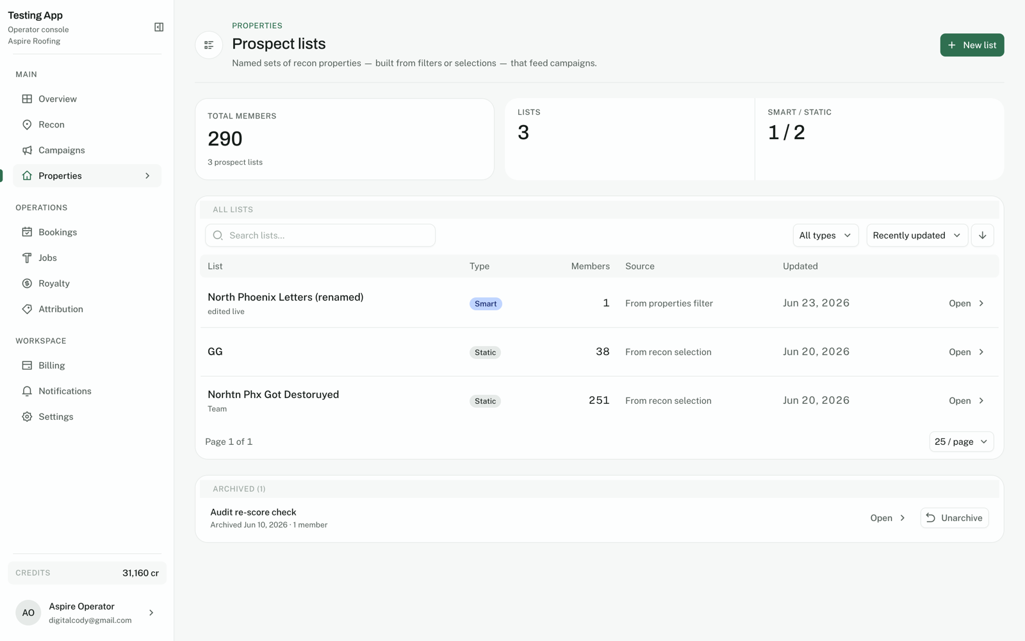The height and width of the screenshot is (641, 1025).
Task: Go to Attribution in sidebar
Action: (x=87, y=309)
